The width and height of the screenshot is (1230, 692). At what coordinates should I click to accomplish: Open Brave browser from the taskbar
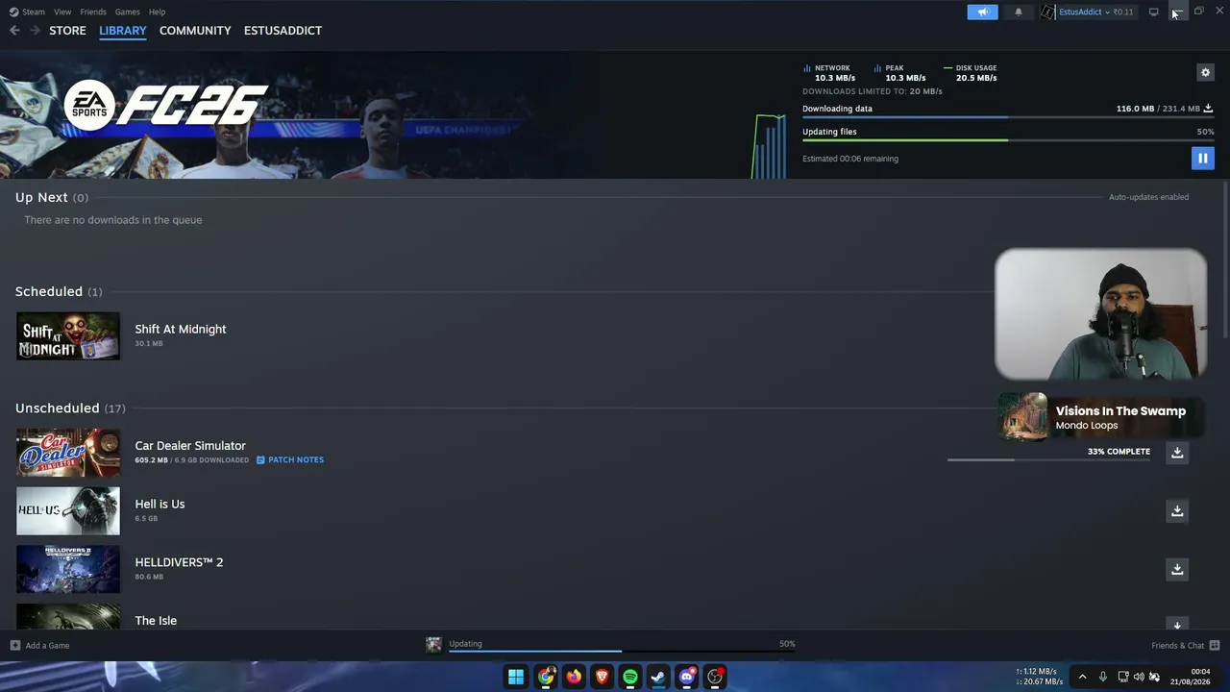603,677
